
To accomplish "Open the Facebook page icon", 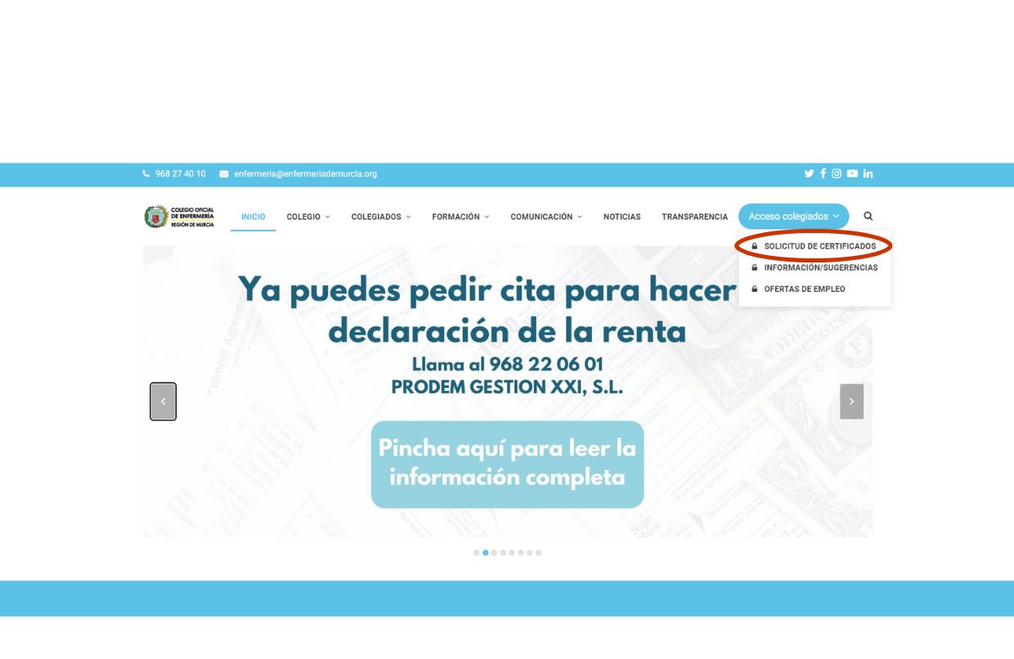I will tap(823, 173).
